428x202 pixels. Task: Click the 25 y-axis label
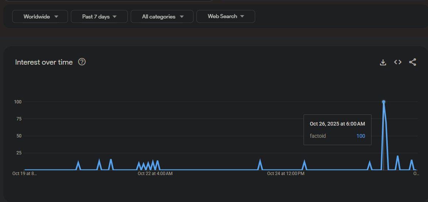pos(18,153)
